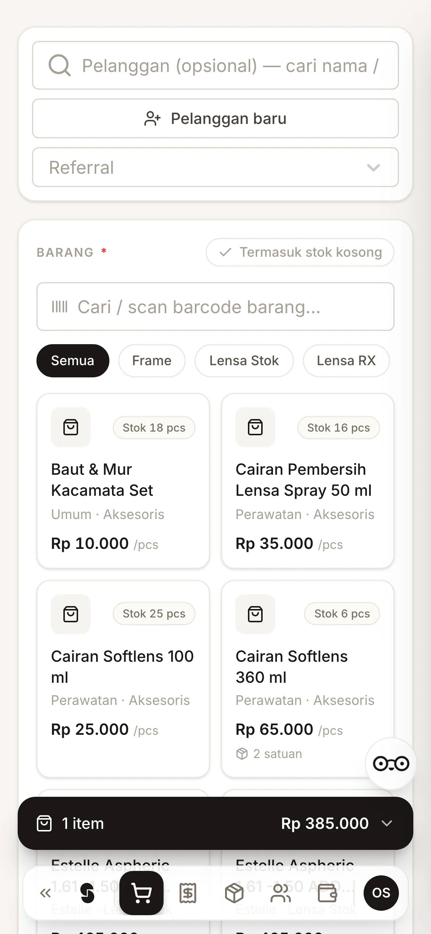Filter items by Frame category
The height and width of the screenshot is (934, 431).
(152, 361)
